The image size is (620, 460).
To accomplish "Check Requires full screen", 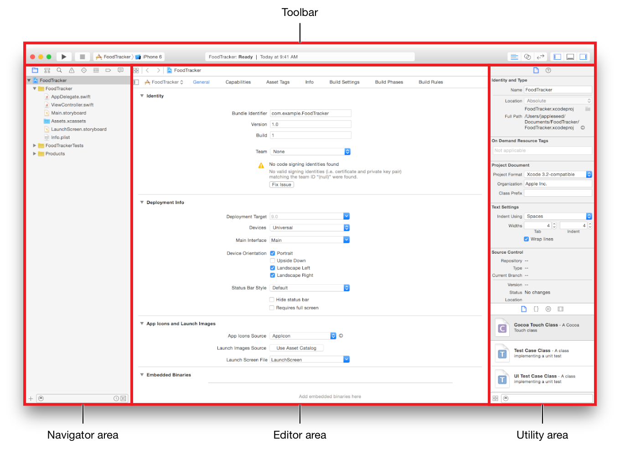I will click(272, 308).
